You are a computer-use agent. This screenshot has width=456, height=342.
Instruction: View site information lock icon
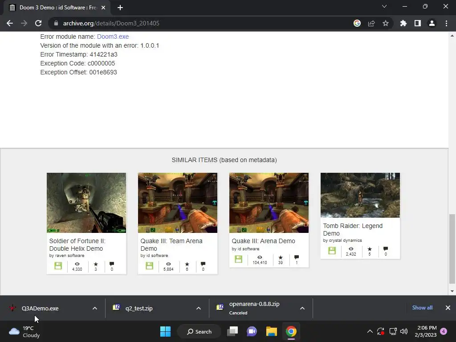point(56,23)
